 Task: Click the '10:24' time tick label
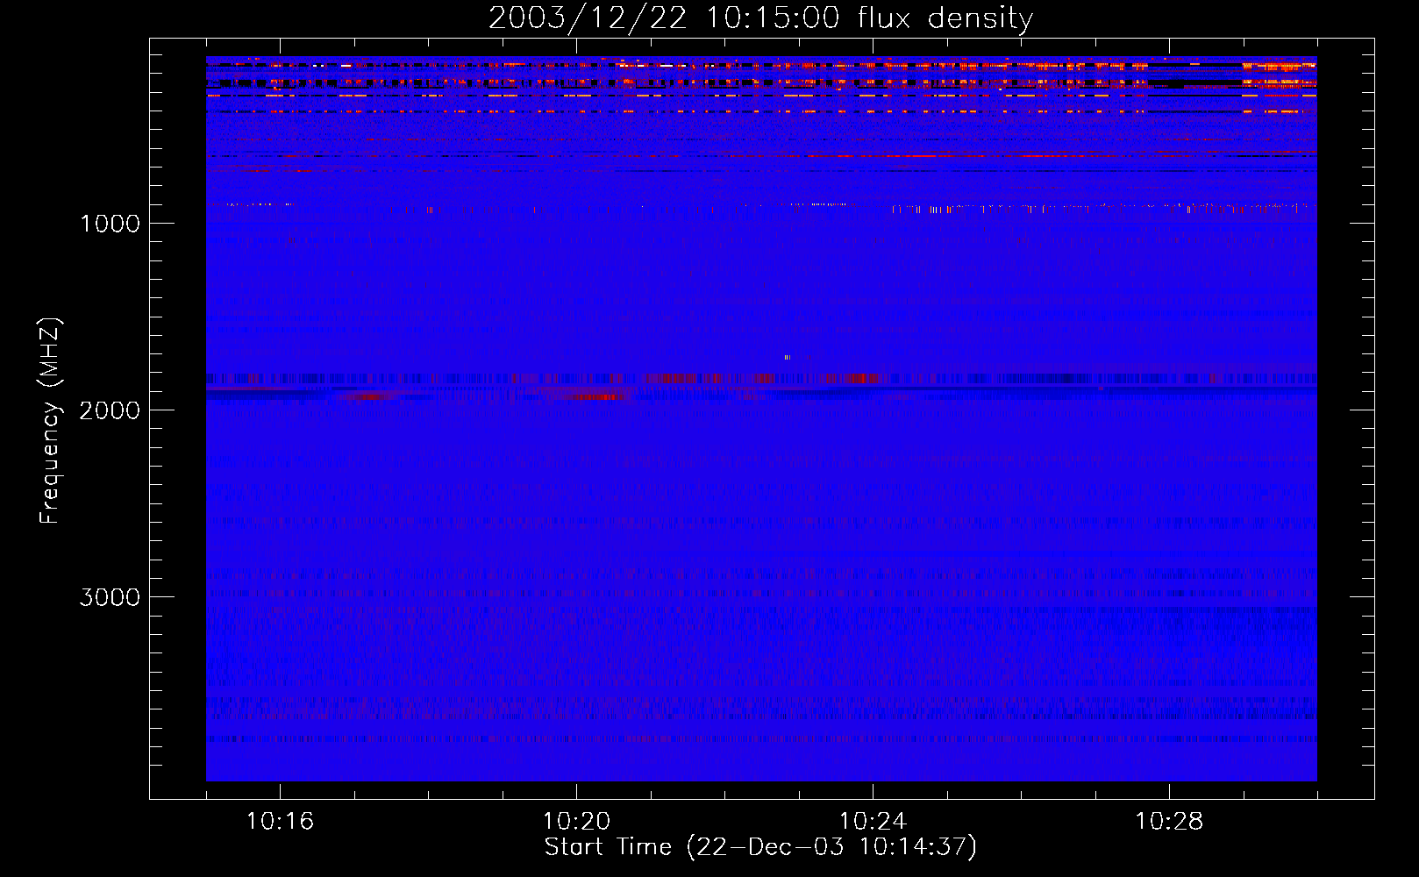tap(873, 822)
